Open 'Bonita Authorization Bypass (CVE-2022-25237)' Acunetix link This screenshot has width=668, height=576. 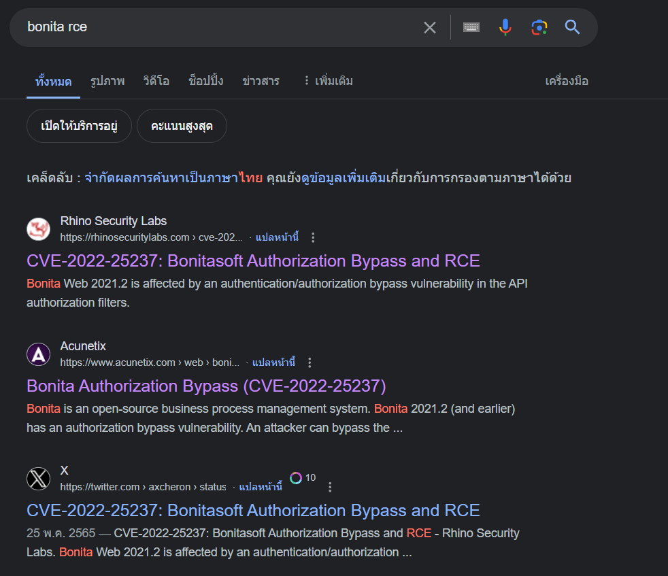click(x=206, y=386)
